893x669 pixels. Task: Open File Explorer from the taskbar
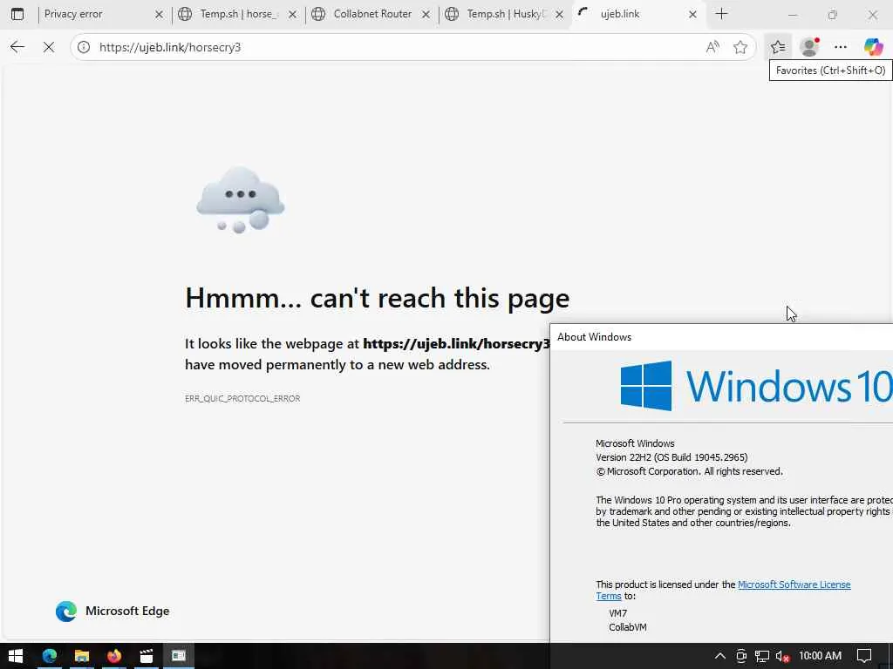click(x=82, y=656)
